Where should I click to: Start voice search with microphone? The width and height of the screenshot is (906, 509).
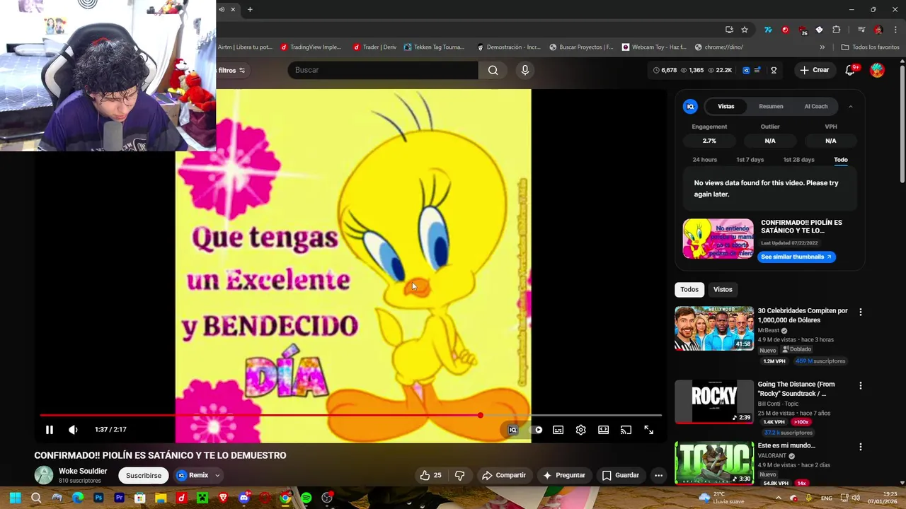(x=524, y=70)
